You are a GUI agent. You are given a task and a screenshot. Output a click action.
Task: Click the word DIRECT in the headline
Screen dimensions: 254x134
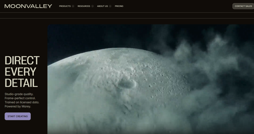(x=22, y=60)
